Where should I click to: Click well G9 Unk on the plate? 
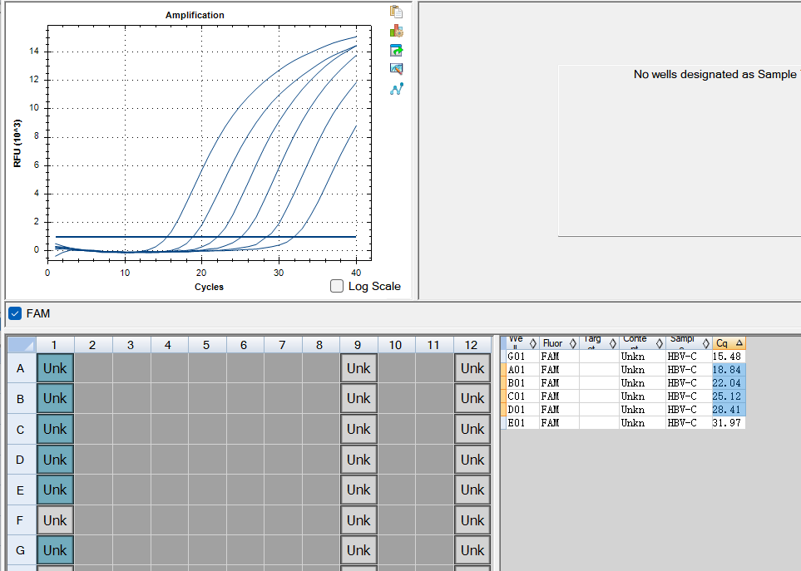(x=358, y=550)
